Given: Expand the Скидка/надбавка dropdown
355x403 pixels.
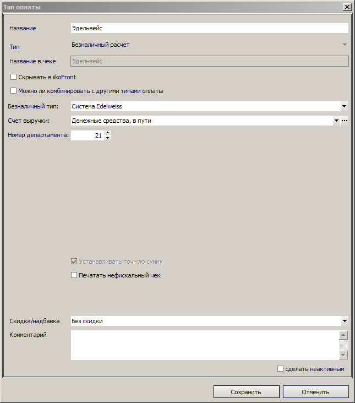Looking at the screenshot, I should (345, 321).
